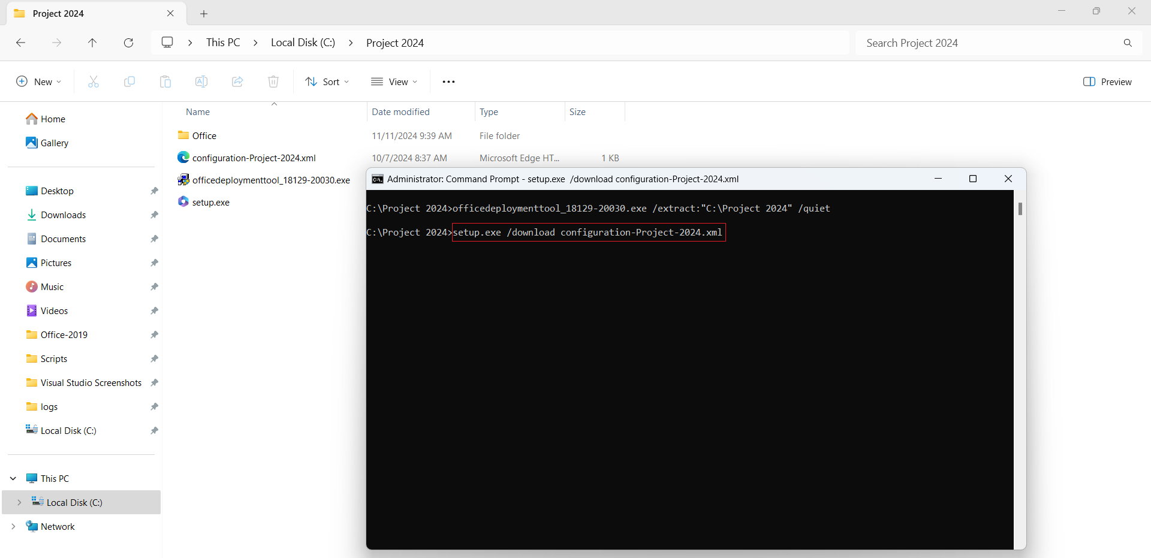
Task: Select the setup.exe Office icon
Action: point(183,202)
